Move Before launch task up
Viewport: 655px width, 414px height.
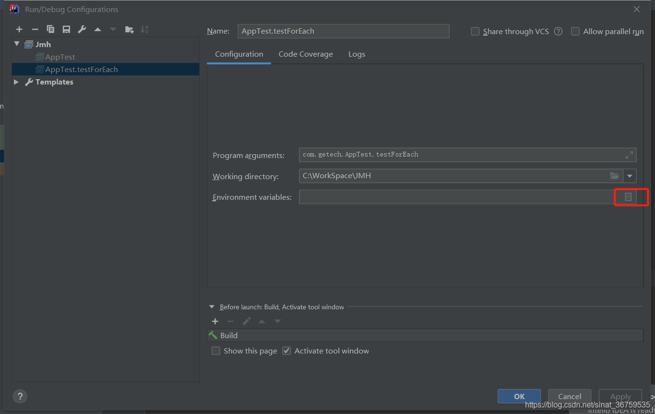click(x=262, y=321)
